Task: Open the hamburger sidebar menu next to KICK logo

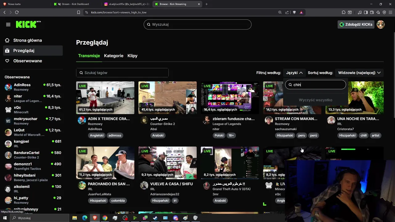Action: click(8, 24)
